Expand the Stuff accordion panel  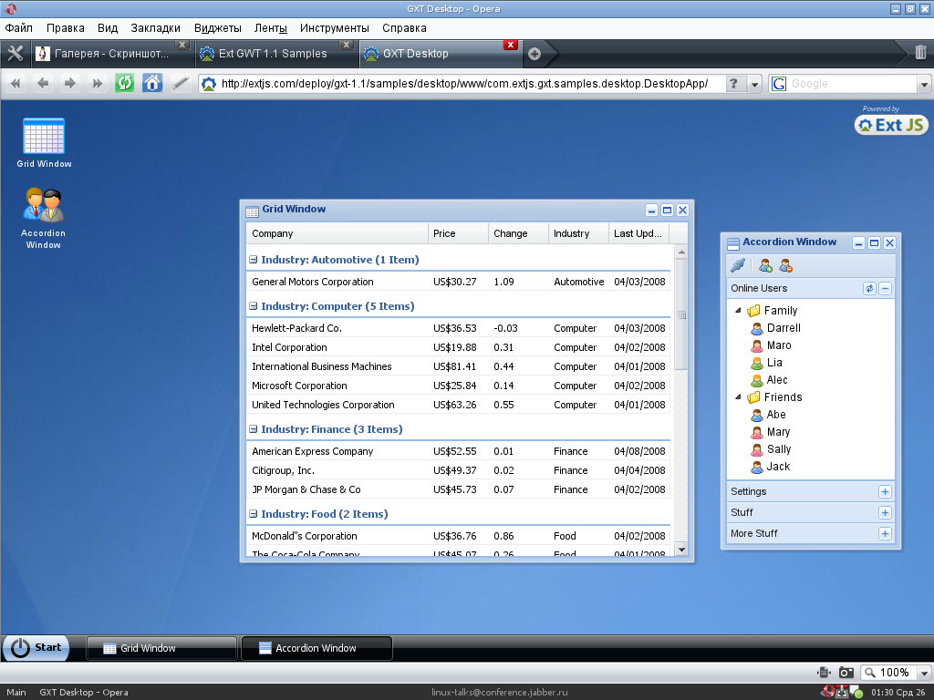[885, 512]
